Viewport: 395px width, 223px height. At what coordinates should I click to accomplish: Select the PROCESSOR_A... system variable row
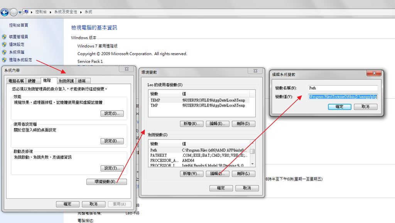tap(199, 160)
